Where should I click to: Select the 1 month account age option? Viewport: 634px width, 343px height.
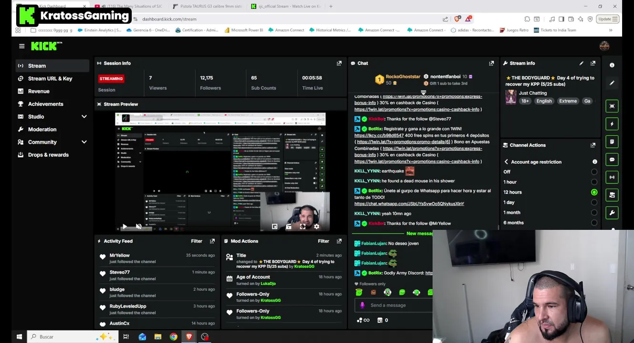pyautogui.click(x=594, y=212)
